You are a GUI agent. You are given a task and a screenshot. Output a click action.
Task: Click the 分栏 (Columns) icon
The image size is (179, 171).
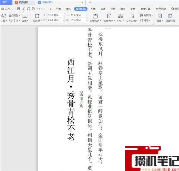tap(120, 16)
